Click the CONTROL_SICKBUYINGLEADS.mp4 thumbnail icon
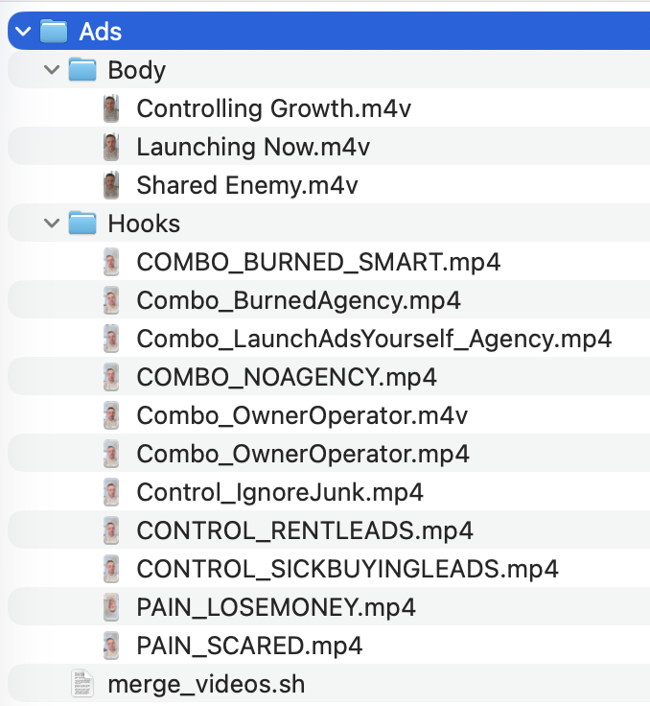This screenshot has height=706, width=650. tap(111, 569)
